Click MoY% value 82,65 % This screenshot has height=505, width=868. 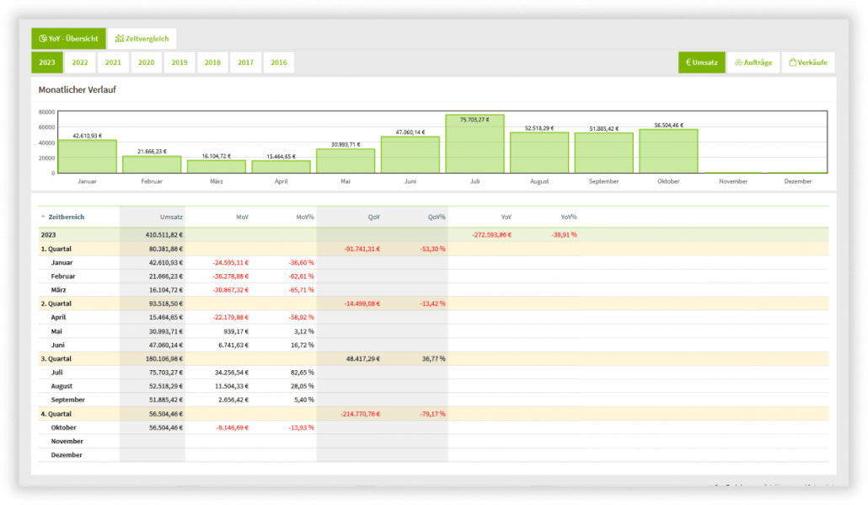(302, 373)
